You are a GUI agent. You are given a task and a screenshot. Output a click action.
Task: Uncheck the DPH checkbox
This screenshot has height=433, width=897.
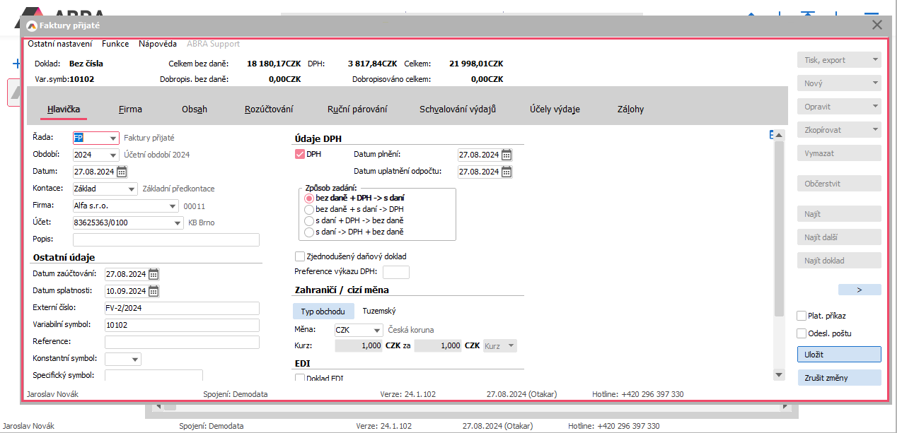click(x=299, y=154)
